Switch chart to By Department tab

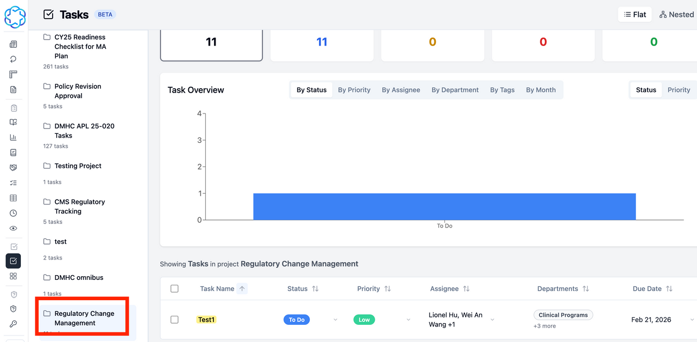[455, 90]
